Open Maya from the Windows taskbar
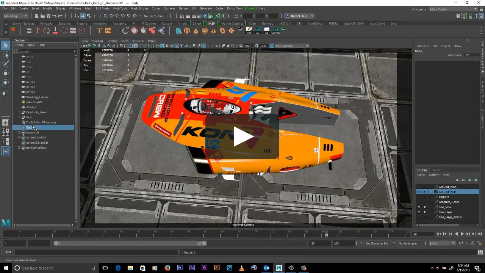 [x=279, y=268]
